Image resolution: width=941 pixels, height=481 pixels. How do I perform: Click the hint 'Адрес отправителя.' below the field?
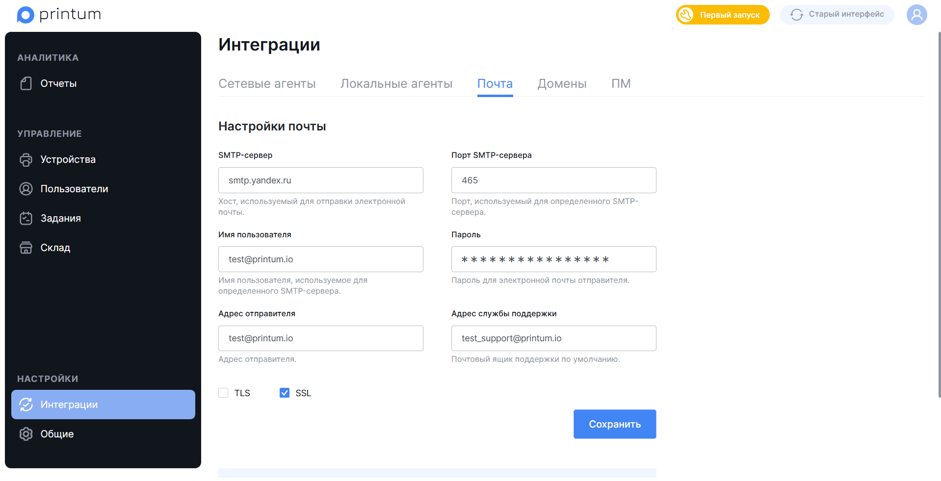click(x=257, y=359)
